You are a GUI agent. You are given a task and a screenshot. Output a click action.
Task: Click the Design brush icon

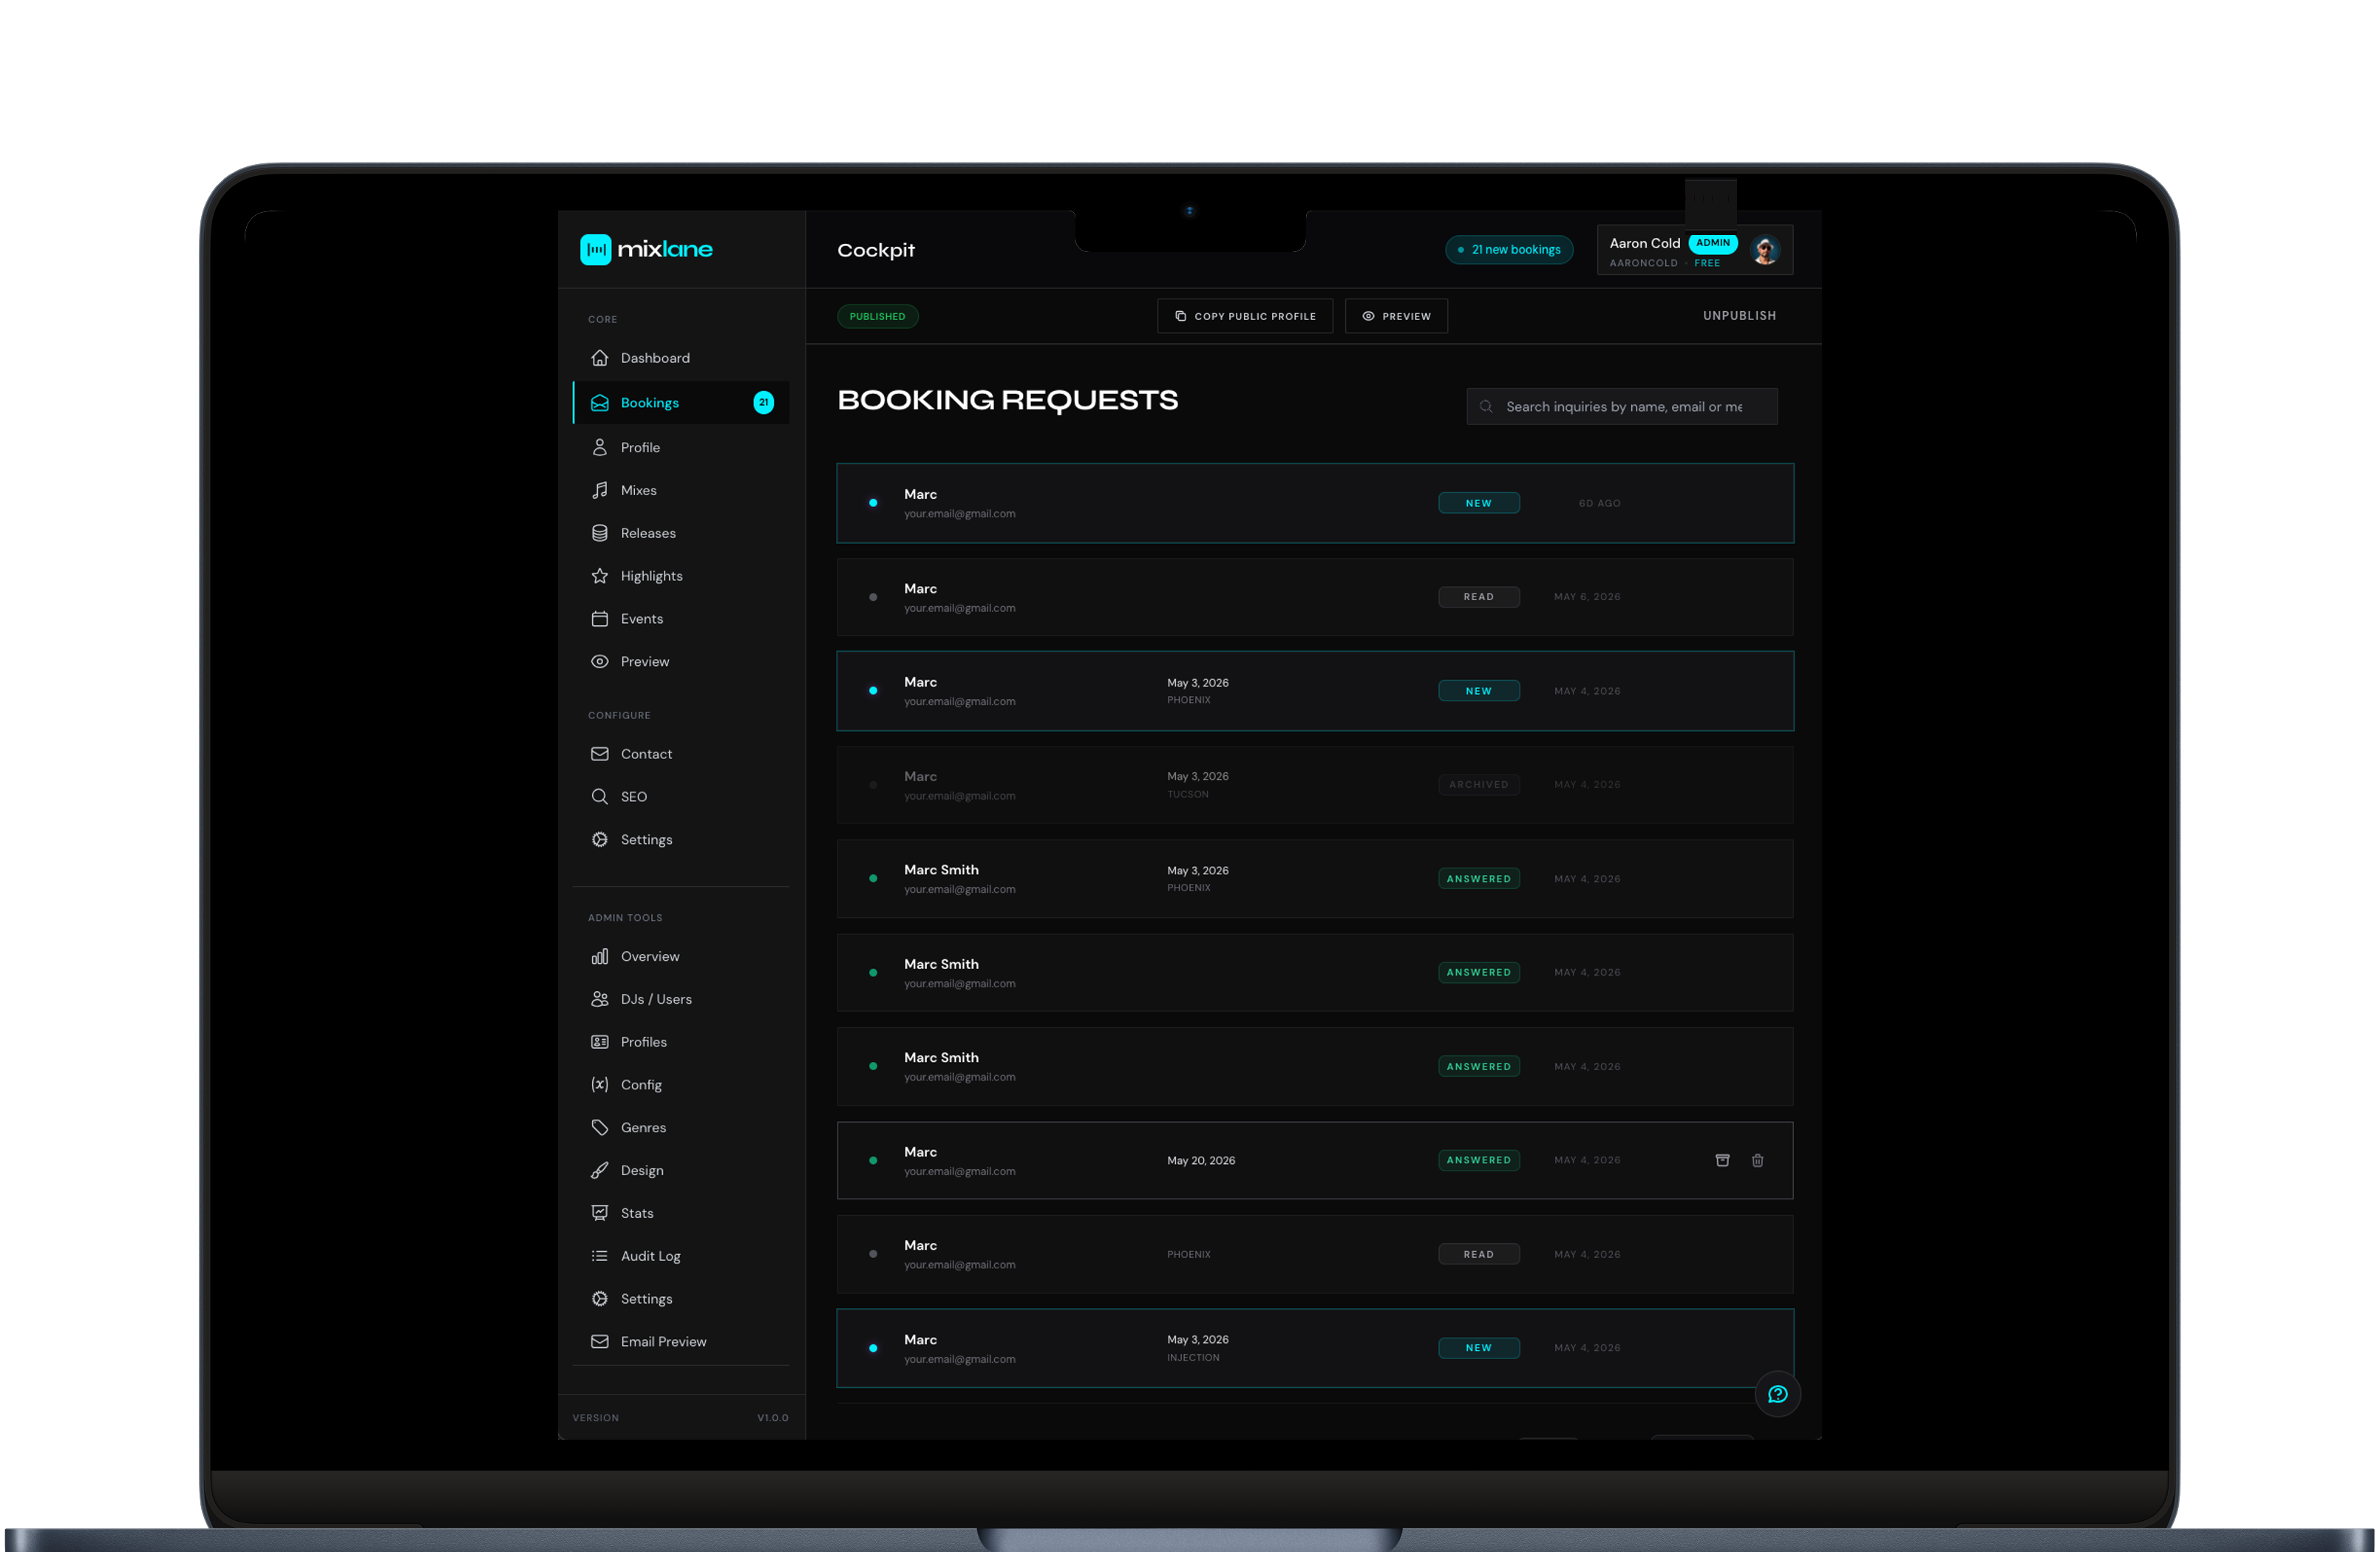[x=600, y=1171]
